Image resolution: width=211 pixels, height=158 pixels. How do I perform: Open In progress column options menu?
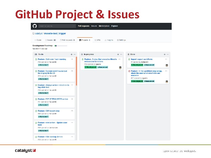(121, 54)
